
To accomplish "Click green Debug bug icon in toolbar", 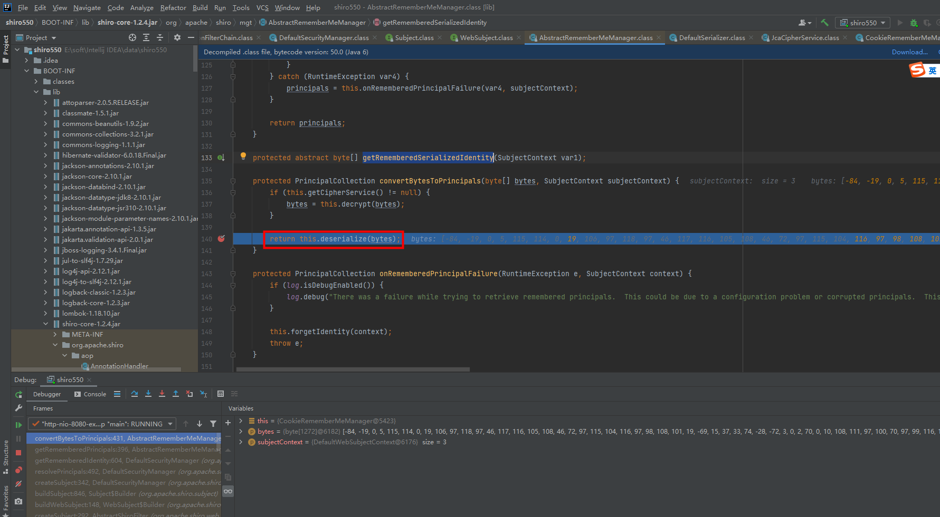I will pos(914,23).
